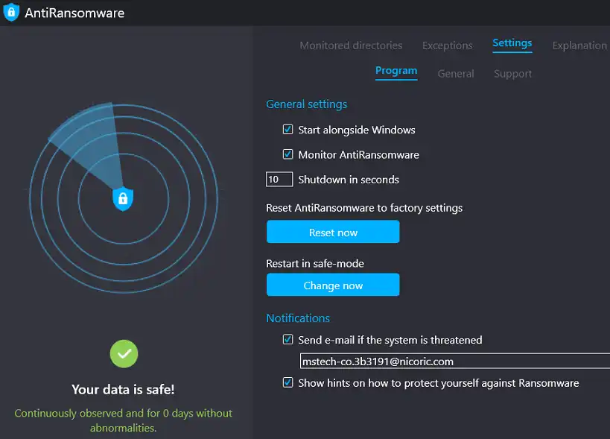Open the Monitored directories tab
This screenshot has height=439, width=610.
click(351, 45)
